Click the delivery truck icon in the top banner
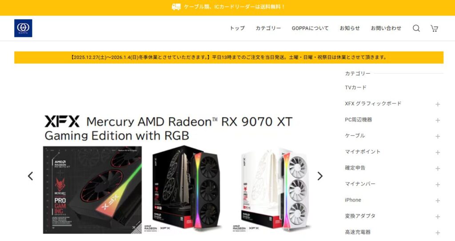The width and height of the screenshot is (455, 241). pyautogui.click(x=176, y=7)
